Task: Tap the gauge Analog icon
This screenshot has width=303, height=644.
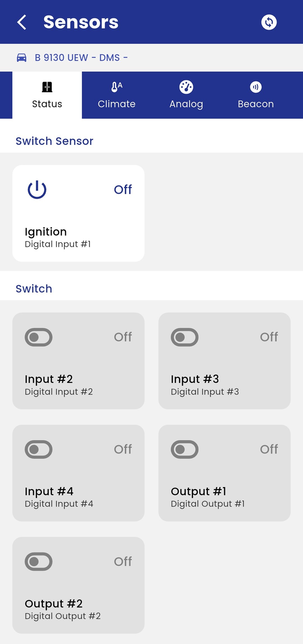Action: (186, 87)
